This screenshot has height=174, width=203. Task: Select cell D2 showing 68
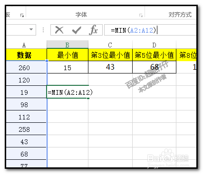point(154,67)
